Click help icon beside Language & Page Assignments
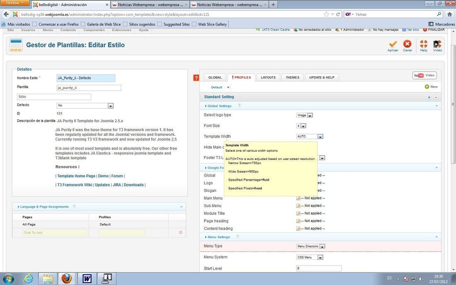456x285 pixels. pyautogui.click(x=74, y=207)
